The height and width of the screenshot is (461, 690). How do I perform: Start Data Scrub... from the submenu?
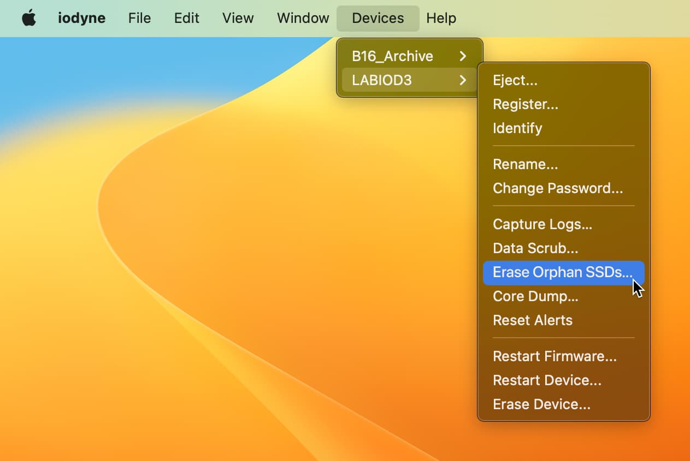[564, 248]
